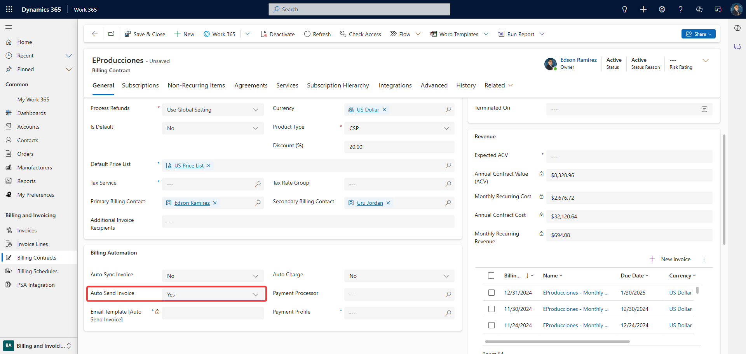746x354 pixels.
Task: Clear the US Dollar currency lookup value
Action: coord(384,110)
